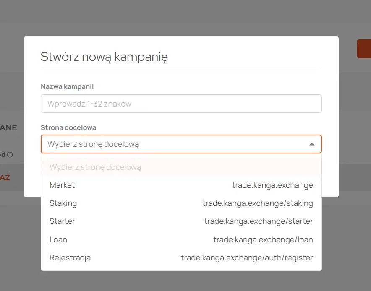Choose Market from the target page list
Image resolution: width=371 pixels, height=291 pixels.
click(181, 185)
